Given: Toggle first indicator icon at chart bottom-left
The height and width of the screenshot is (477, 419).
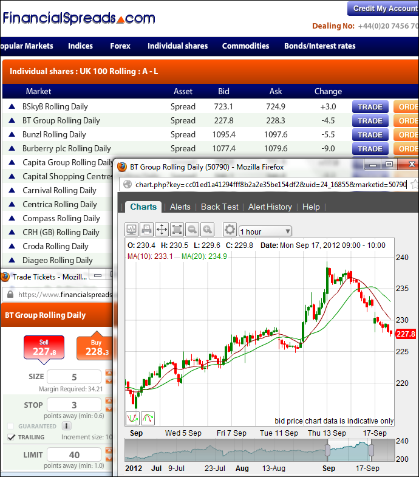Looking at the screenshot, I should [x=132, y=418].
